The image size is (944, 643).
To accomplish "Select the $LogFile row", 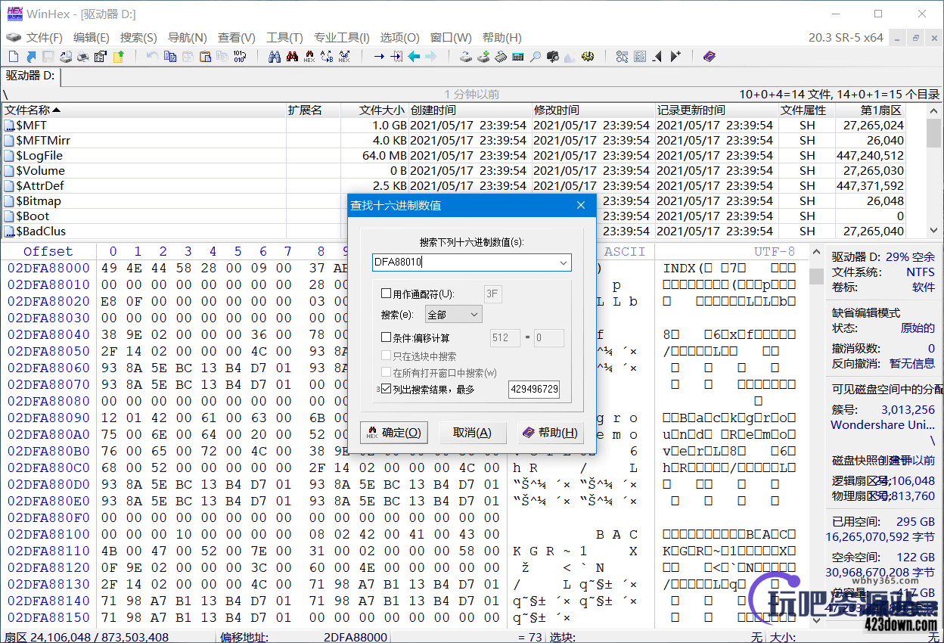I will coord(454,155).
